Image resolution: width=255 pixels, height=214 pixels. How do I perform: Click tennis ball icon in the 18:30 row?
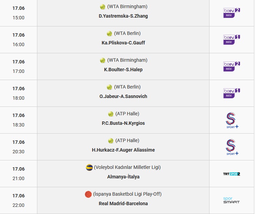111,114
